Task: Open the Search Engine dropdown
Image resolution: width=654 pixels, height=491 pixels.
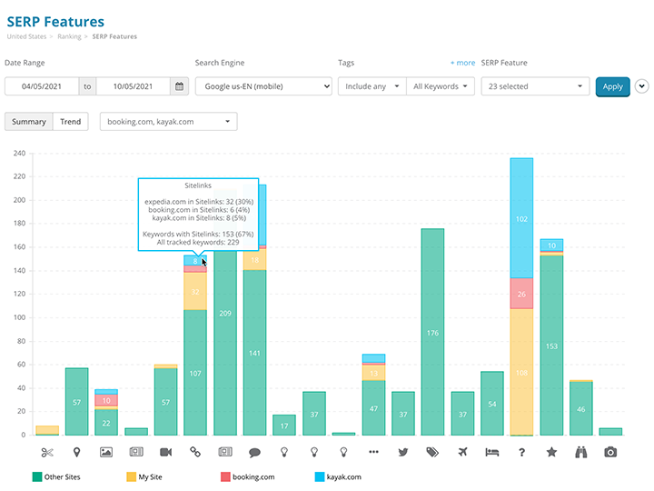Action: tap(263, 86)
